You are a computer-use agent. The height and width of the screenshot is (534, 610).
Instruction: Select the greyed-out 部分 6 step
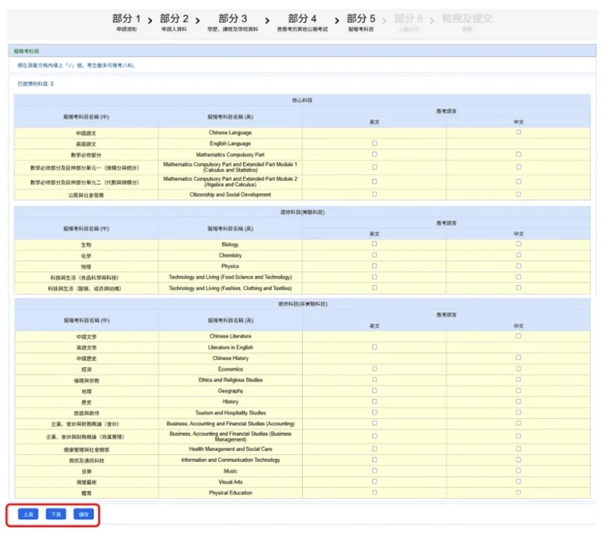click(x=409, y=22)
